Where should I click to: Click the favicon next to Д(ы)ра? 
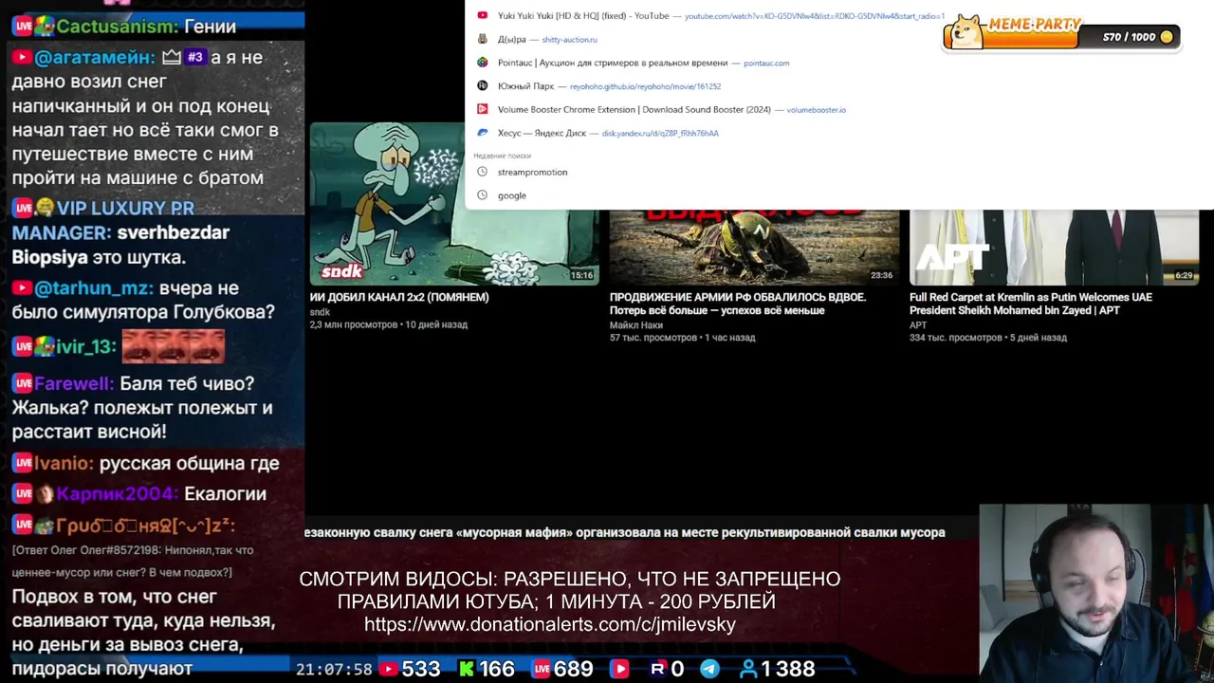tap(482, 40)
